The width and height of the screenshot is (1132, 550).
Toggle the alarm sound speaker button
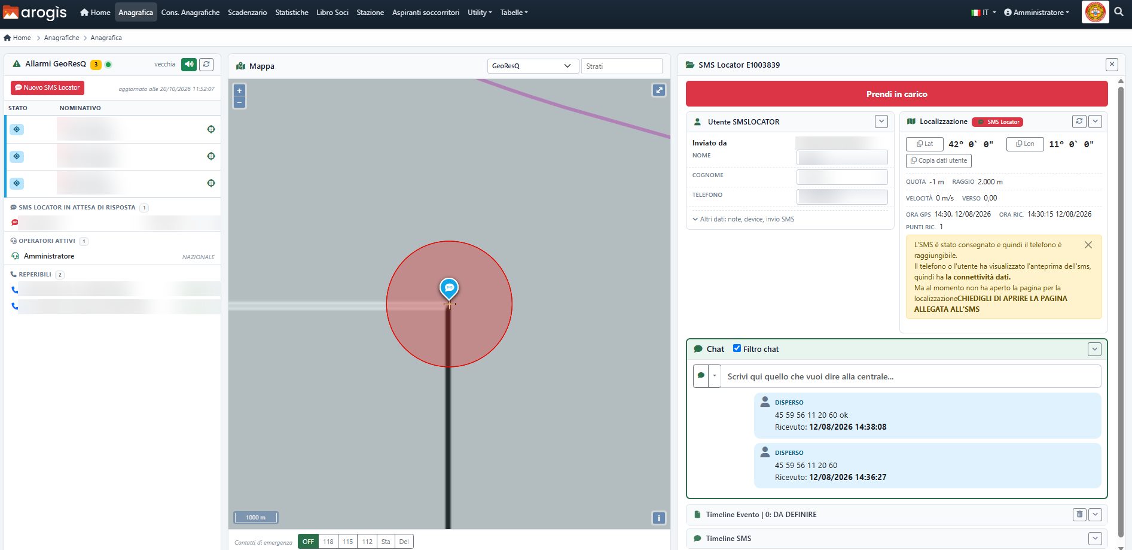pos(189,64)
